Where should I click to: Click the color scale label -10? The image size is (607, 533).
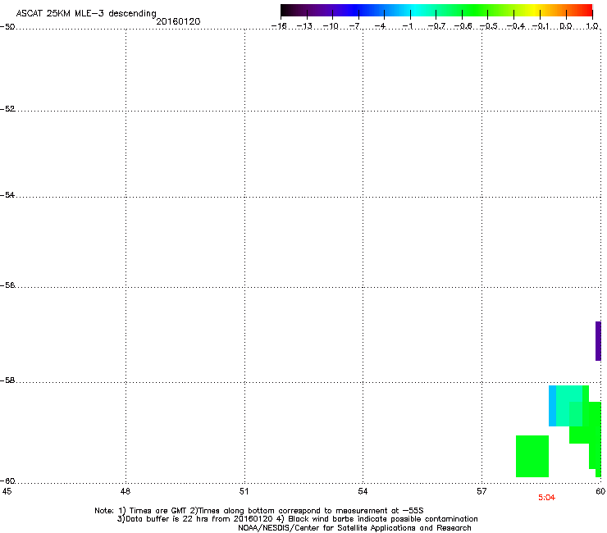[331, 26]
